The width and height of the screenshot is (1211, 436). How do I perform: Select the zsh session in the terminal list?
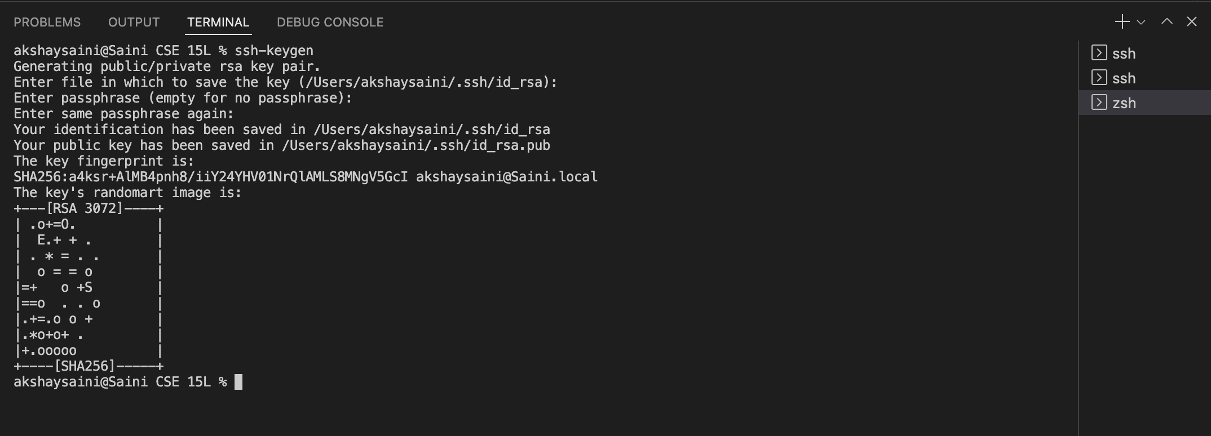pos(1125,103)
